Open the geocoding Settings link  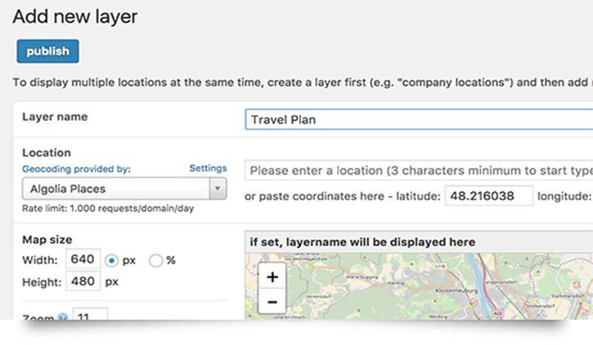coord(208,168)
